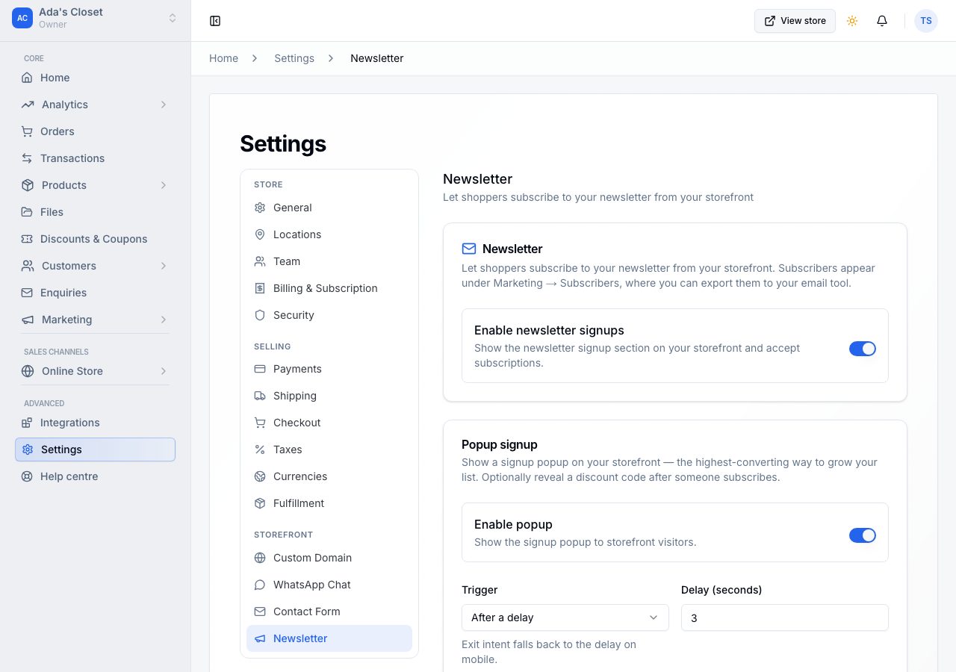Open Custom Domain settings
Viewport: 956px width, 672px height.
coord(329,558)
